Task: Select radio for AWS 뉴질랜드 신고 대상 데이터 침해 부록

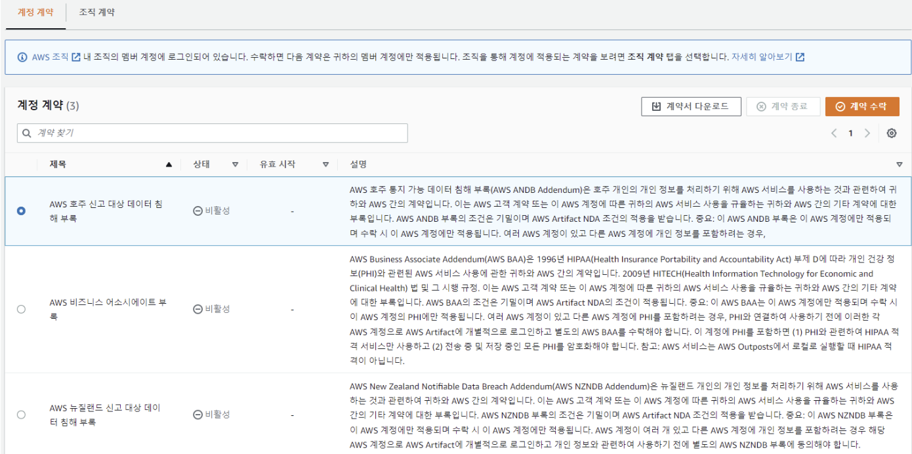Action: (22, 415)
